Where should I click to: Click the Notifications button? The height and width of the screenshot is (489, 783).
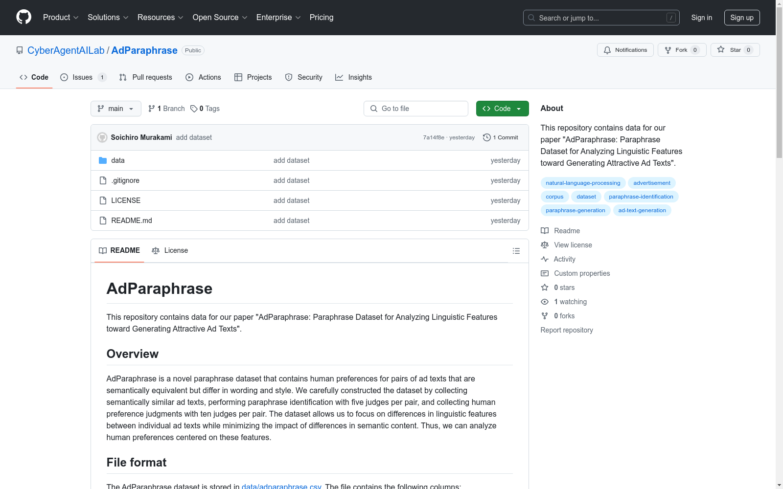[x=625, y=50]
